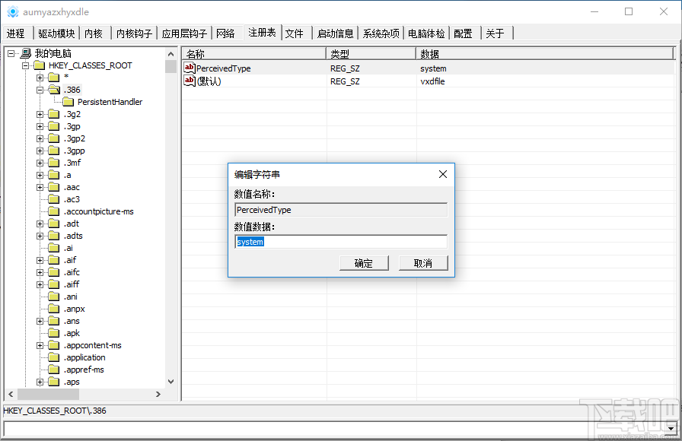682x441 pixels.
Task: Open the 应用层钩子 tab
Action: point(184,33)
